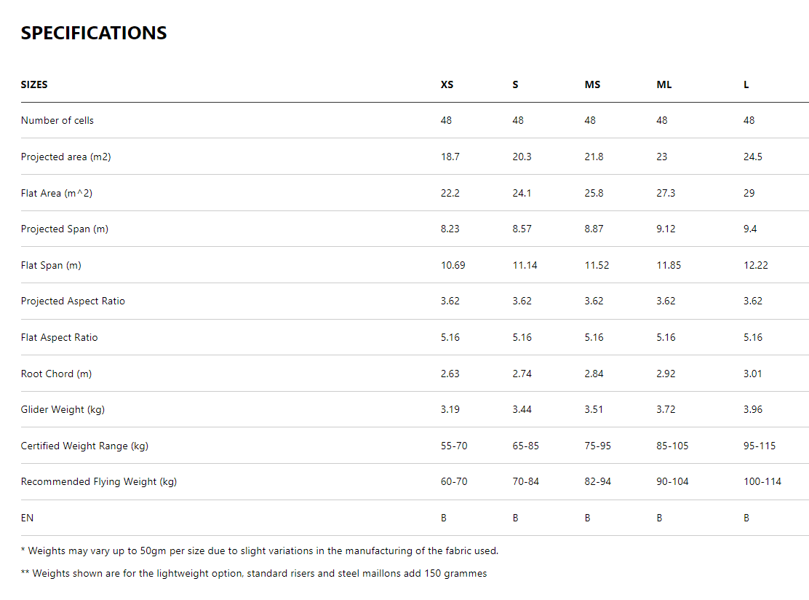Select the XS size column header
Screen dimensions: 809x600
click(x=447, y=84)
